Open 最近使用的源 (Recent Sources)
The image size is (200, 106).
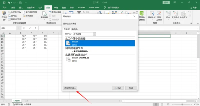tap(30, 12)
